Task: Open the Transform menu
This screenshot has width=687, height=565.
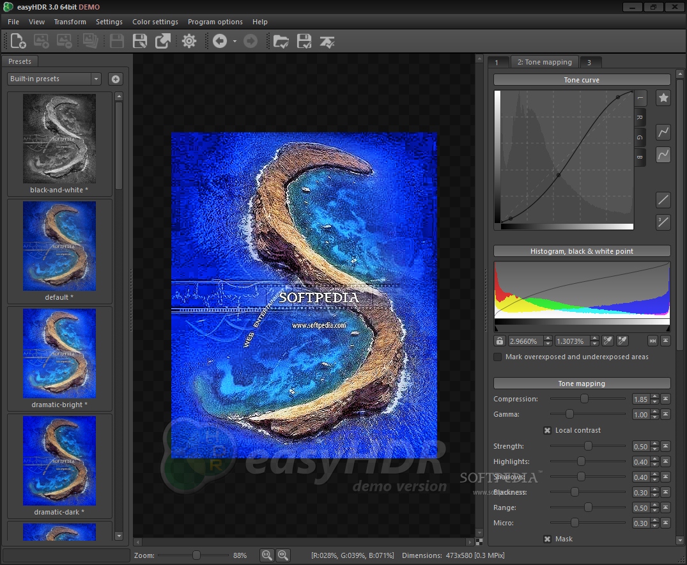Action: 70,22
